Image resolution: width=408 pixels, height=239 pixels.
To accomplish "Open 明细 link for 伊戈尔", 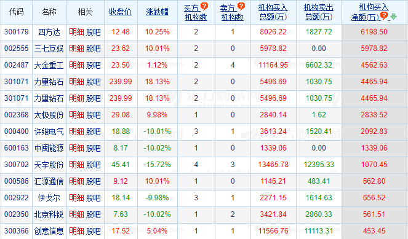I will (76, 198).
